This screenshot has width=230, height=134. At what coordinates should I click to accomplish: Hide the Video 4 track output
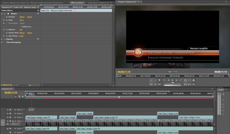tap(7, 110)
